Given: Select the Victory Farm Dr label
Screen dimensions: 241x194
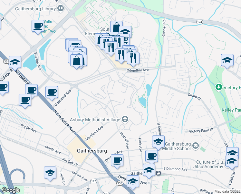Looking at the screenshot, I should 201,130.
